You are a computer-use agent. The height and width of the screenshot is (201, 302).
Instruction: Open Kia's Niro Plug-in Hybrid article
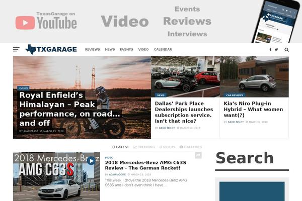[x=253, y=109]
